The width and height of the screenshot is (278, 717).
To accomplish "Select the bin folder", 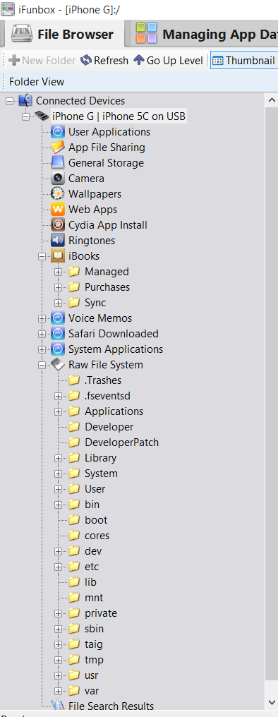I will [x=92, y=505].
